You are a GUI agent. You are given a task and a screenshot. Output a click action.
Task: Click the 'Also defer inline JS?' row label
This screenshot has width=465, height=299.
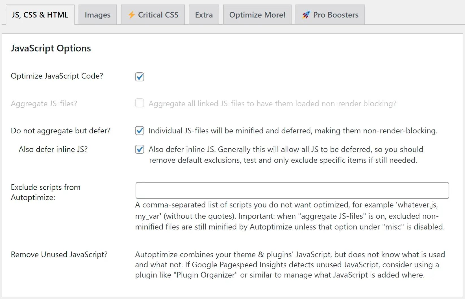tap(53, 149)
